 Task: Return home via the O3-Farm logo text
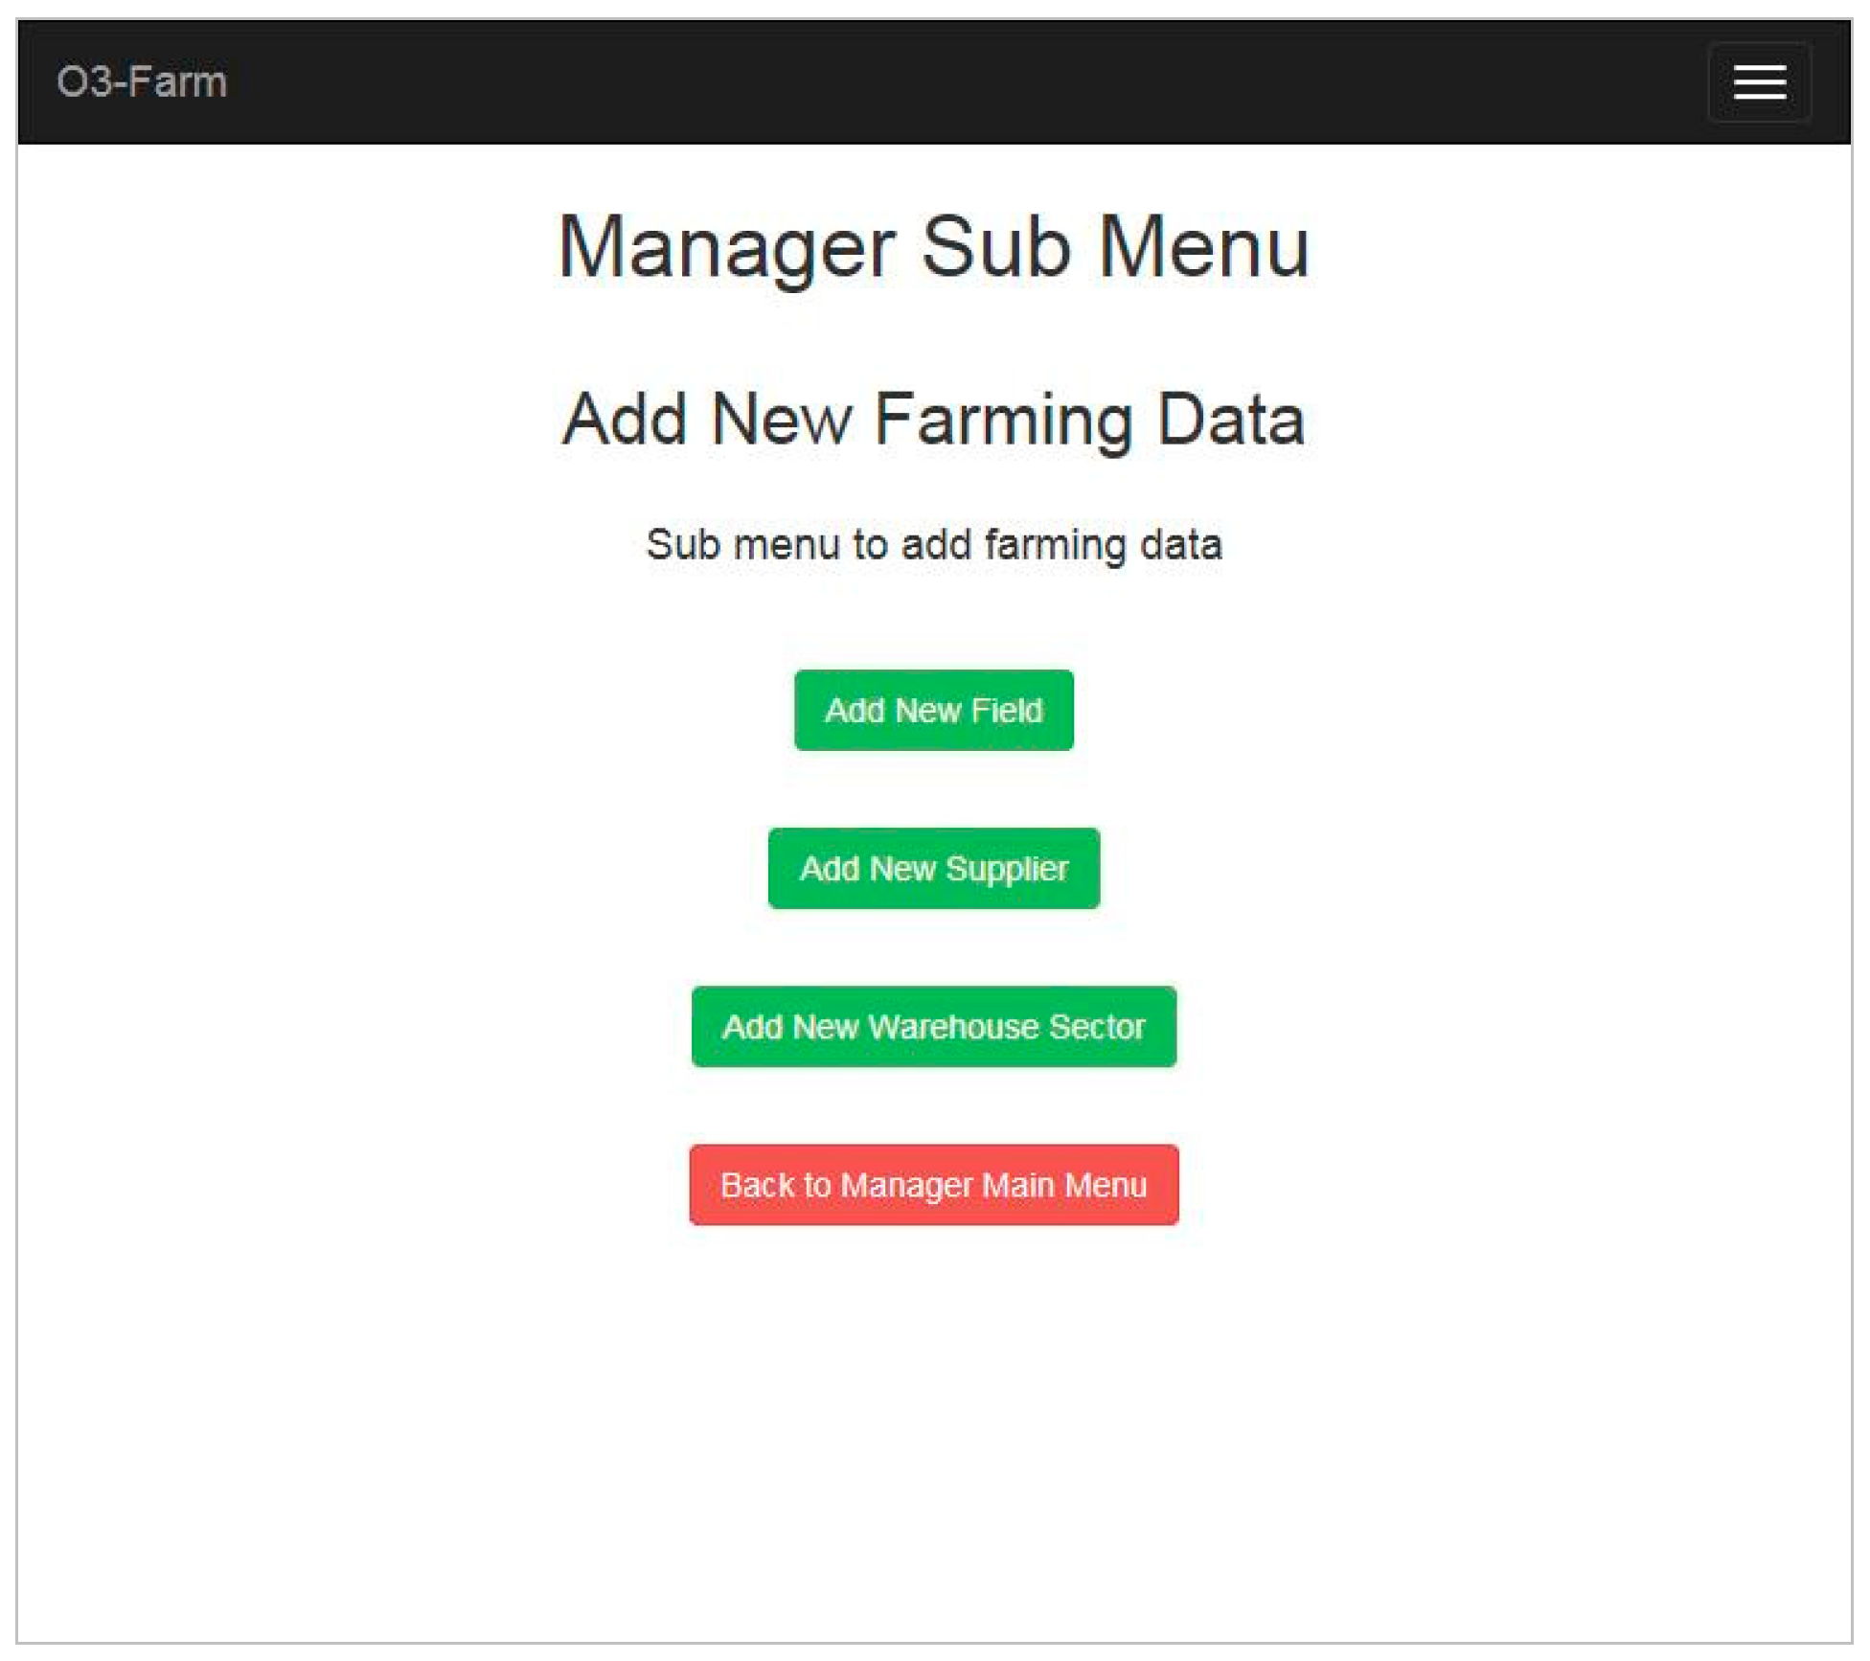[x=142, y=81]
